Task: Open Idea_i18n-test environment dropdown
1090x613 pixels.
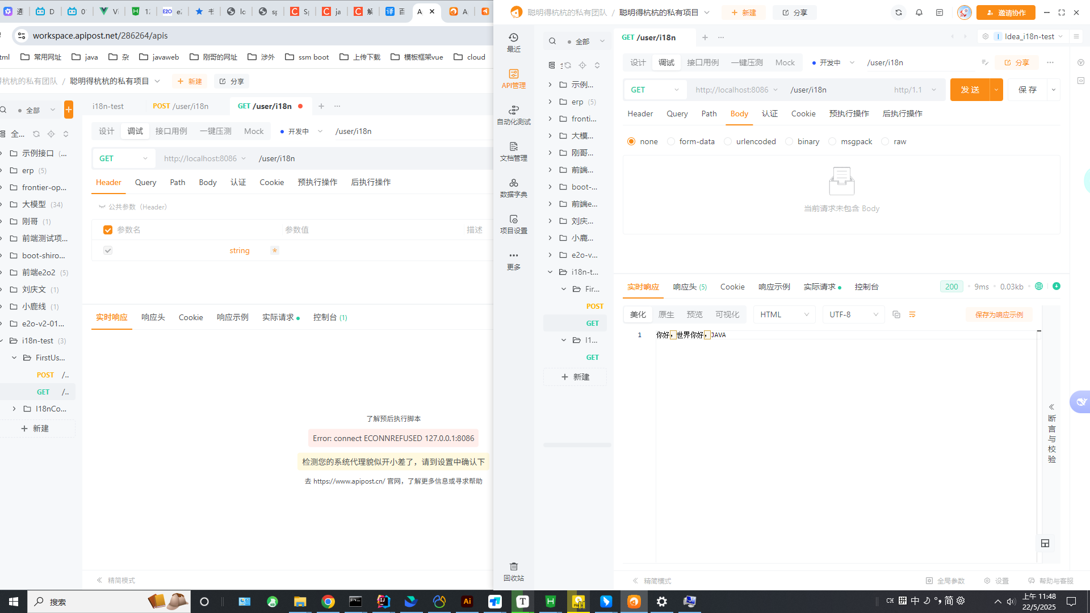Action: coord(1029,36)
